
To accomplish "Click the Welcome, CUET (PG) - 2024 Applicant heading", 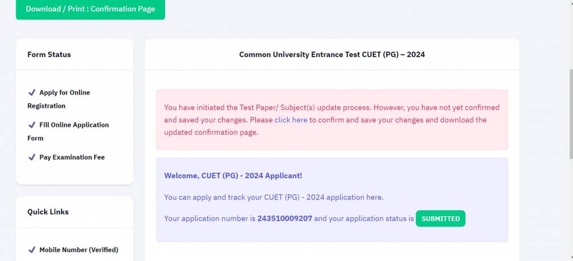I will (233, 175).
